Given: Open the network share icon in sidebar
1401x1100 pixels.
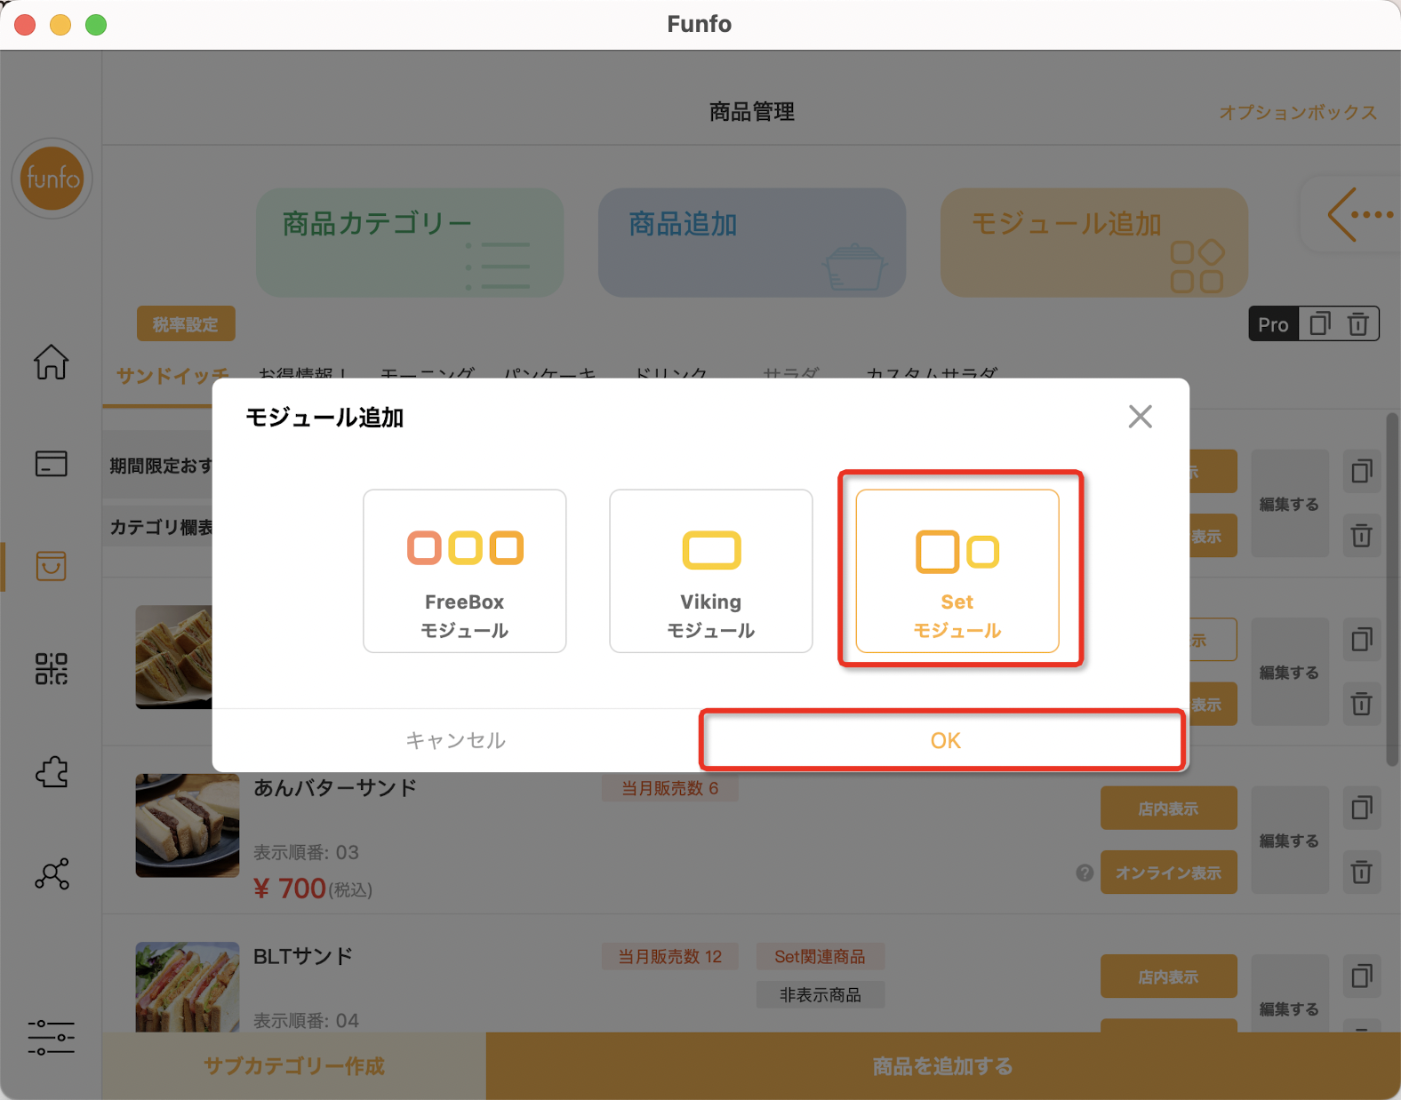Looking at the screenshot, I should tap(52, 873).
